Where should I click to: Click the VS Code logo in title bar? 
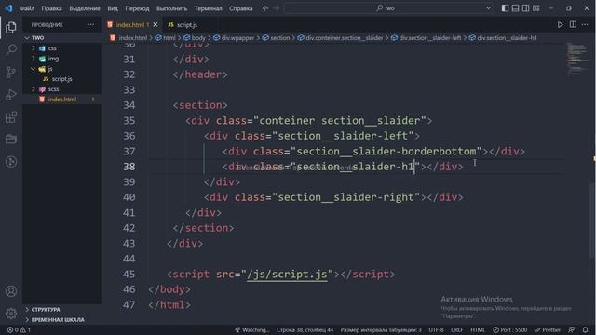click(x=8, y=8)
